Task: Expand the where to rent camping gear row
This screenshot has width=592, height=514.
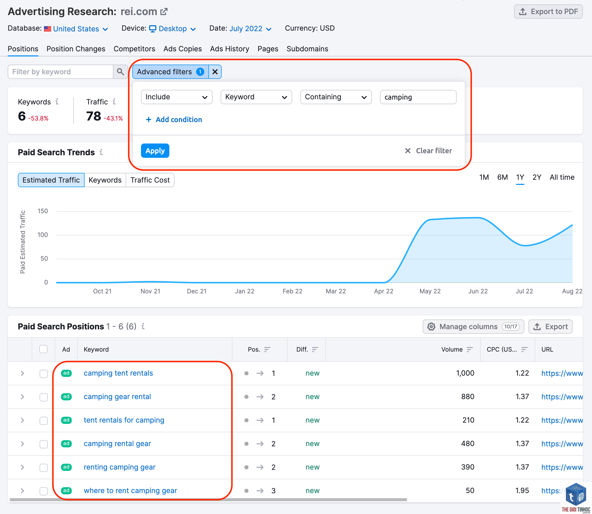Action: click(x=22, y=491)
